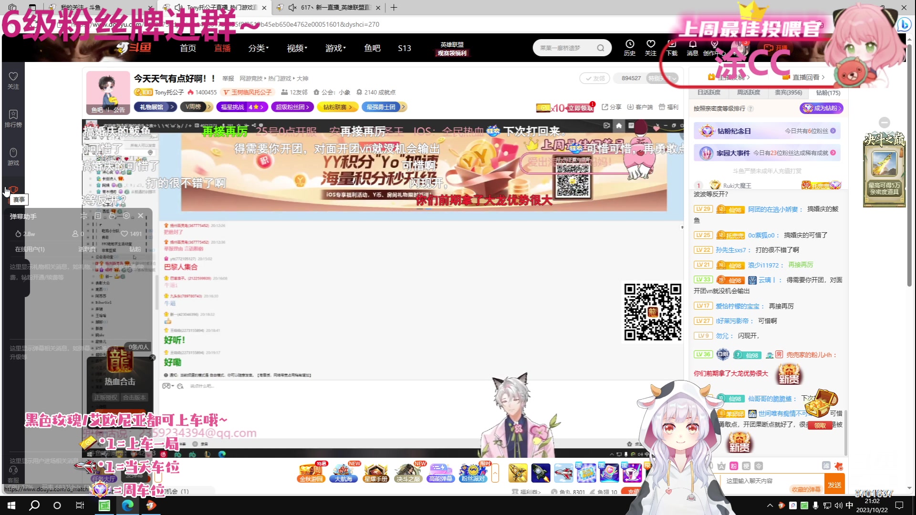Expand the 游戏 dropdown in navigation
Screen dimensions: 916x515
pos(336,48)
